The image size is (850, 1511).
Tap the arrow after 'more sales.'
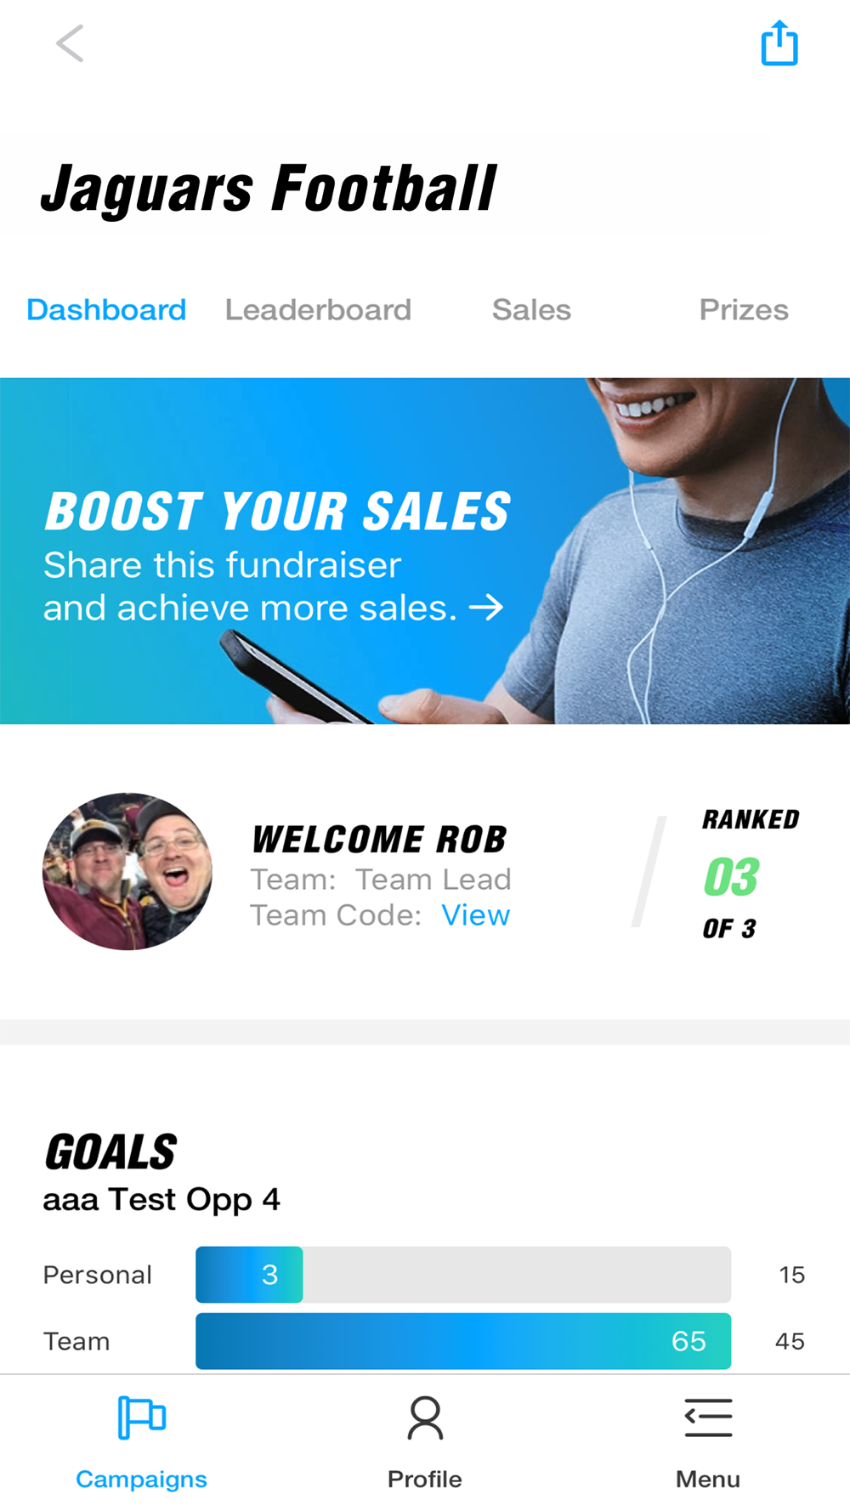tap(486, 608)
